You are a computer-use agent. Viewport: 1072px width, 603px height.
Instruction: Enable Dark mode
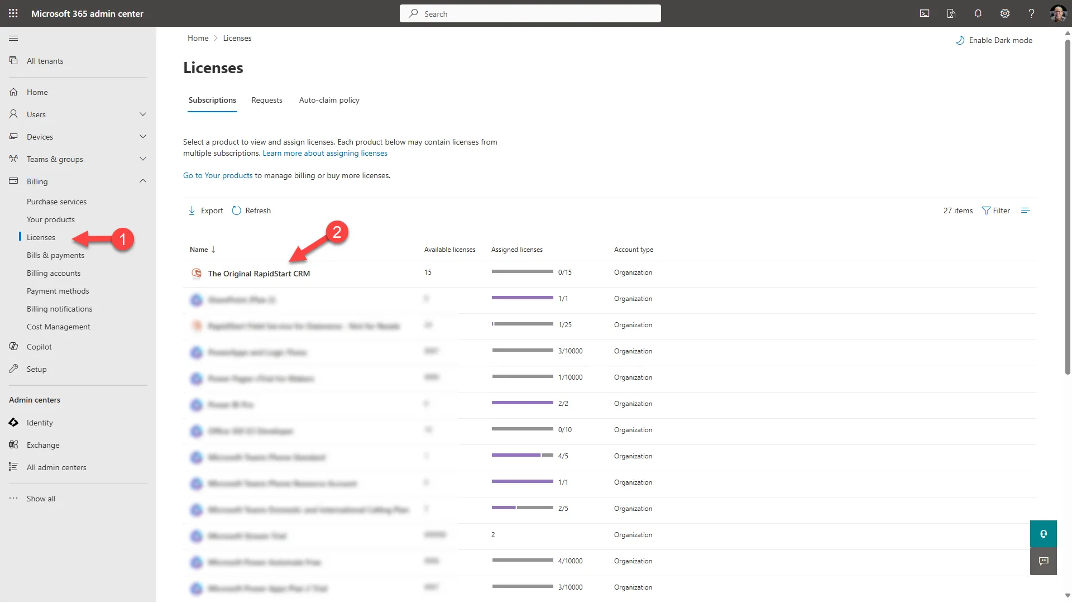[x=994, y=40]
